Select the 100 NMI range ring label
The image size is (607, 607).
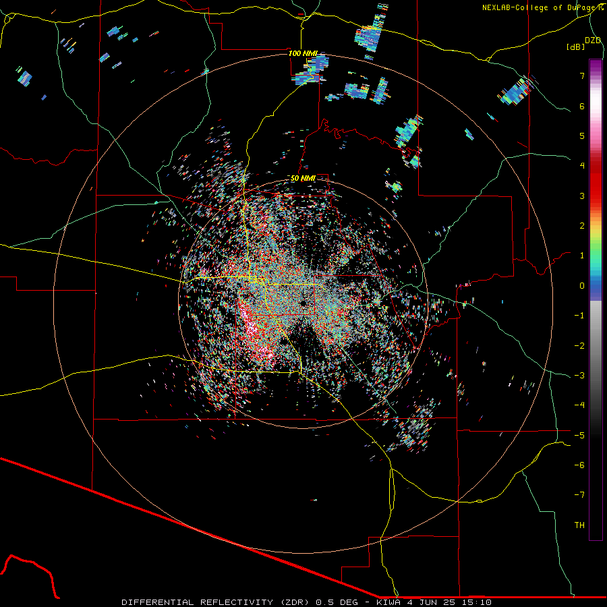303,53
